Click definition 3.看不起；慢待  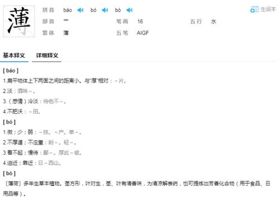click(x=42, y=153)
